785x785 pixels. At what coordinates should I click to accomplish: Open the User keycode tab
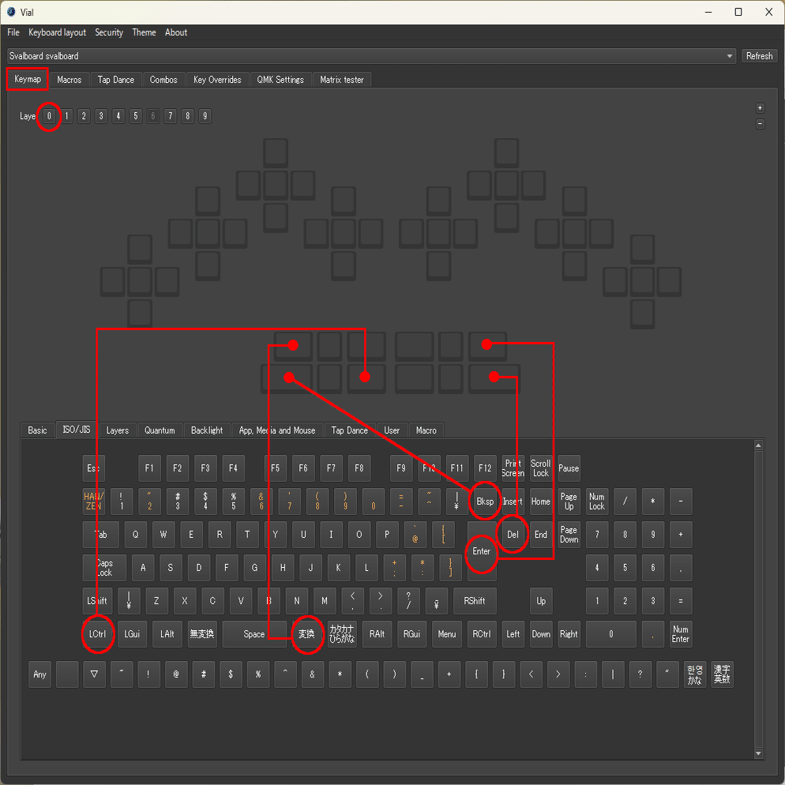click(x=392, y=430)
